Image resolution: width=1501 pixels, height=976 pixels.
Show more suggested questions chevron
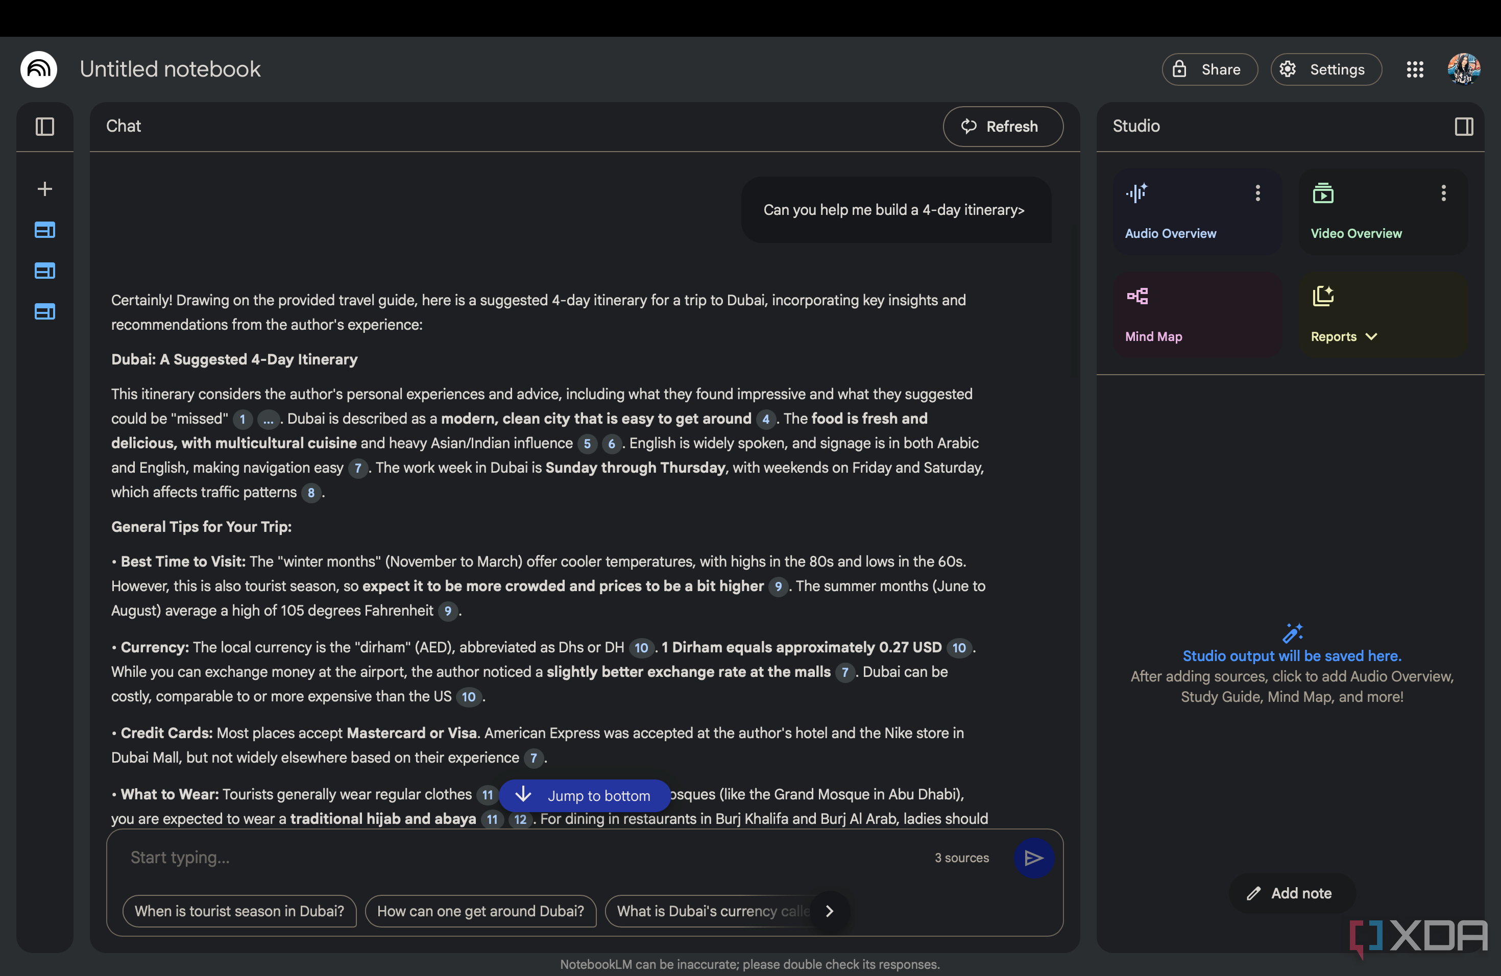tap(829, 911)
